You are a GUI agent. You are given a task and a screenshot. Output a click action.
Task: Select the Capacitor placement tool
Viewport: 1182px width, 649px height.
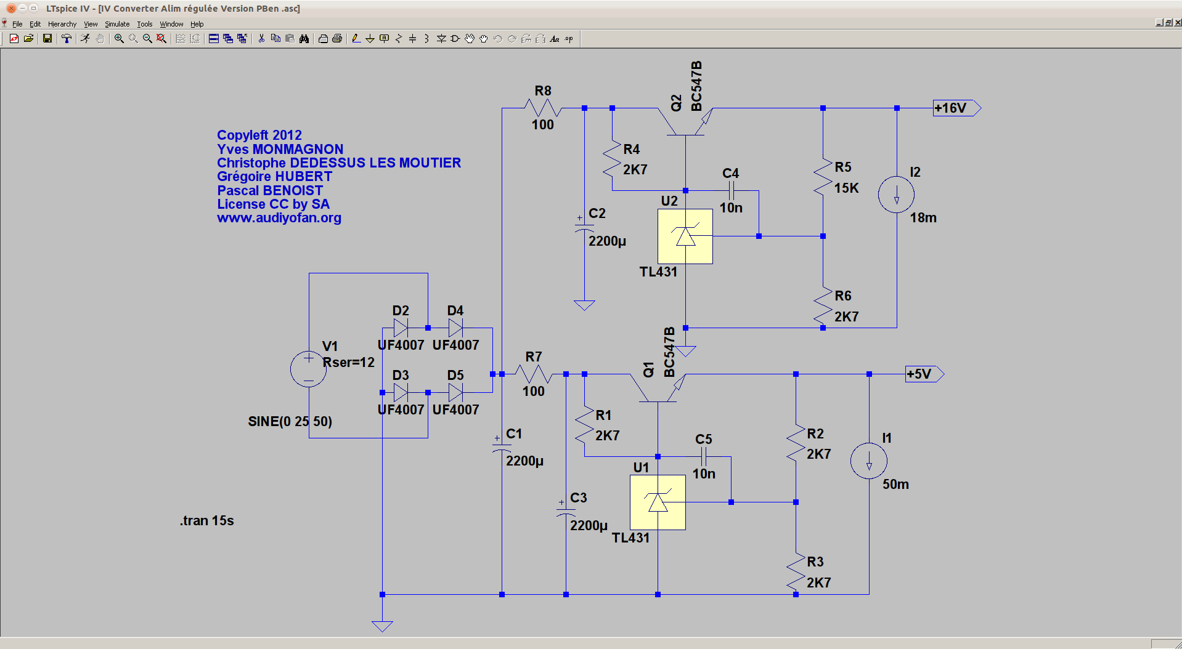[x=413, y=38]
